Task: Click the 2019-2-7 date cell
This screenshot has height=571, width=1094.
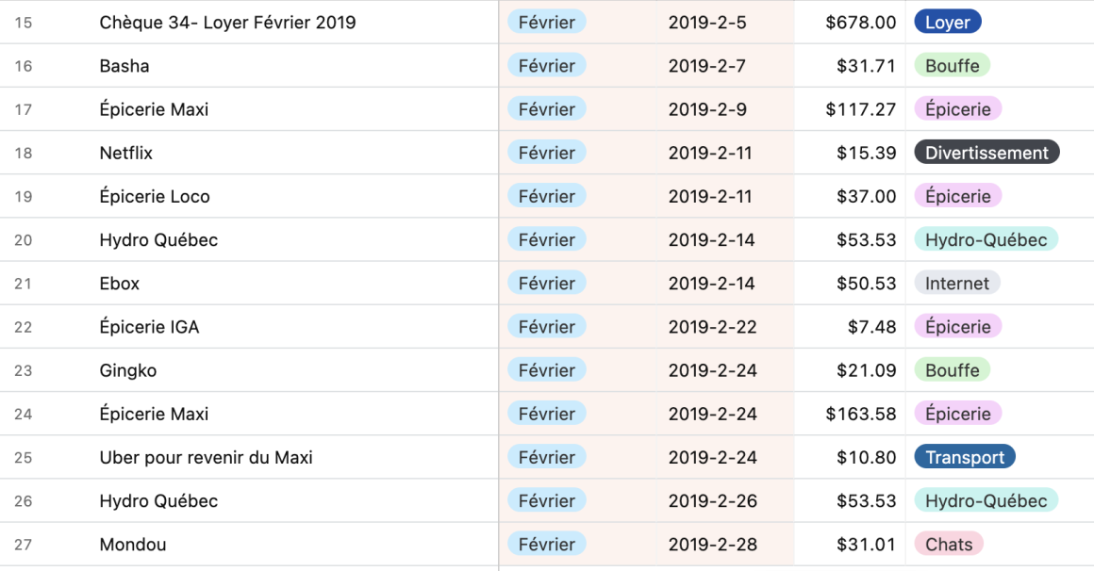Action: pyautogui.click(x=706, y=66)
